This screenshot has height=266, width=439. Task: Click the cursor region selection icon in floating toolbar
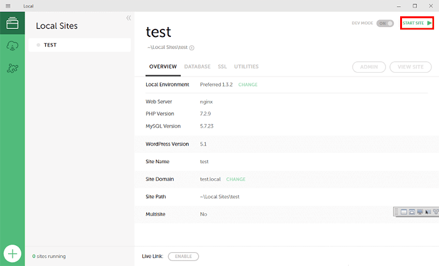pyautogui.click(x=428, y=211)
